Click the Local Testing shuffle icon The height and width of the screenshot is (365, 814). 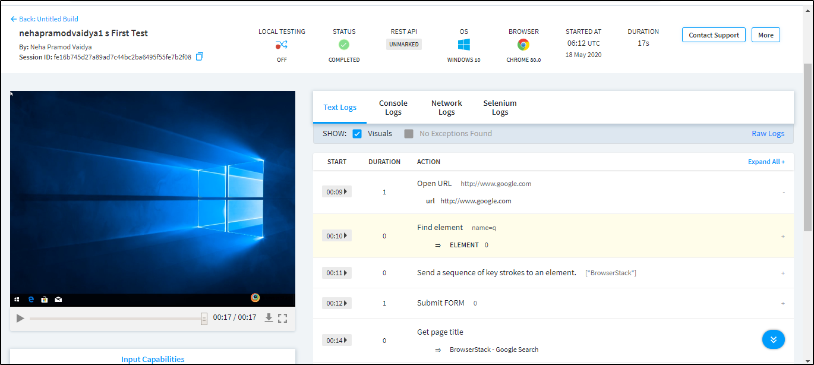coord(282,45)
